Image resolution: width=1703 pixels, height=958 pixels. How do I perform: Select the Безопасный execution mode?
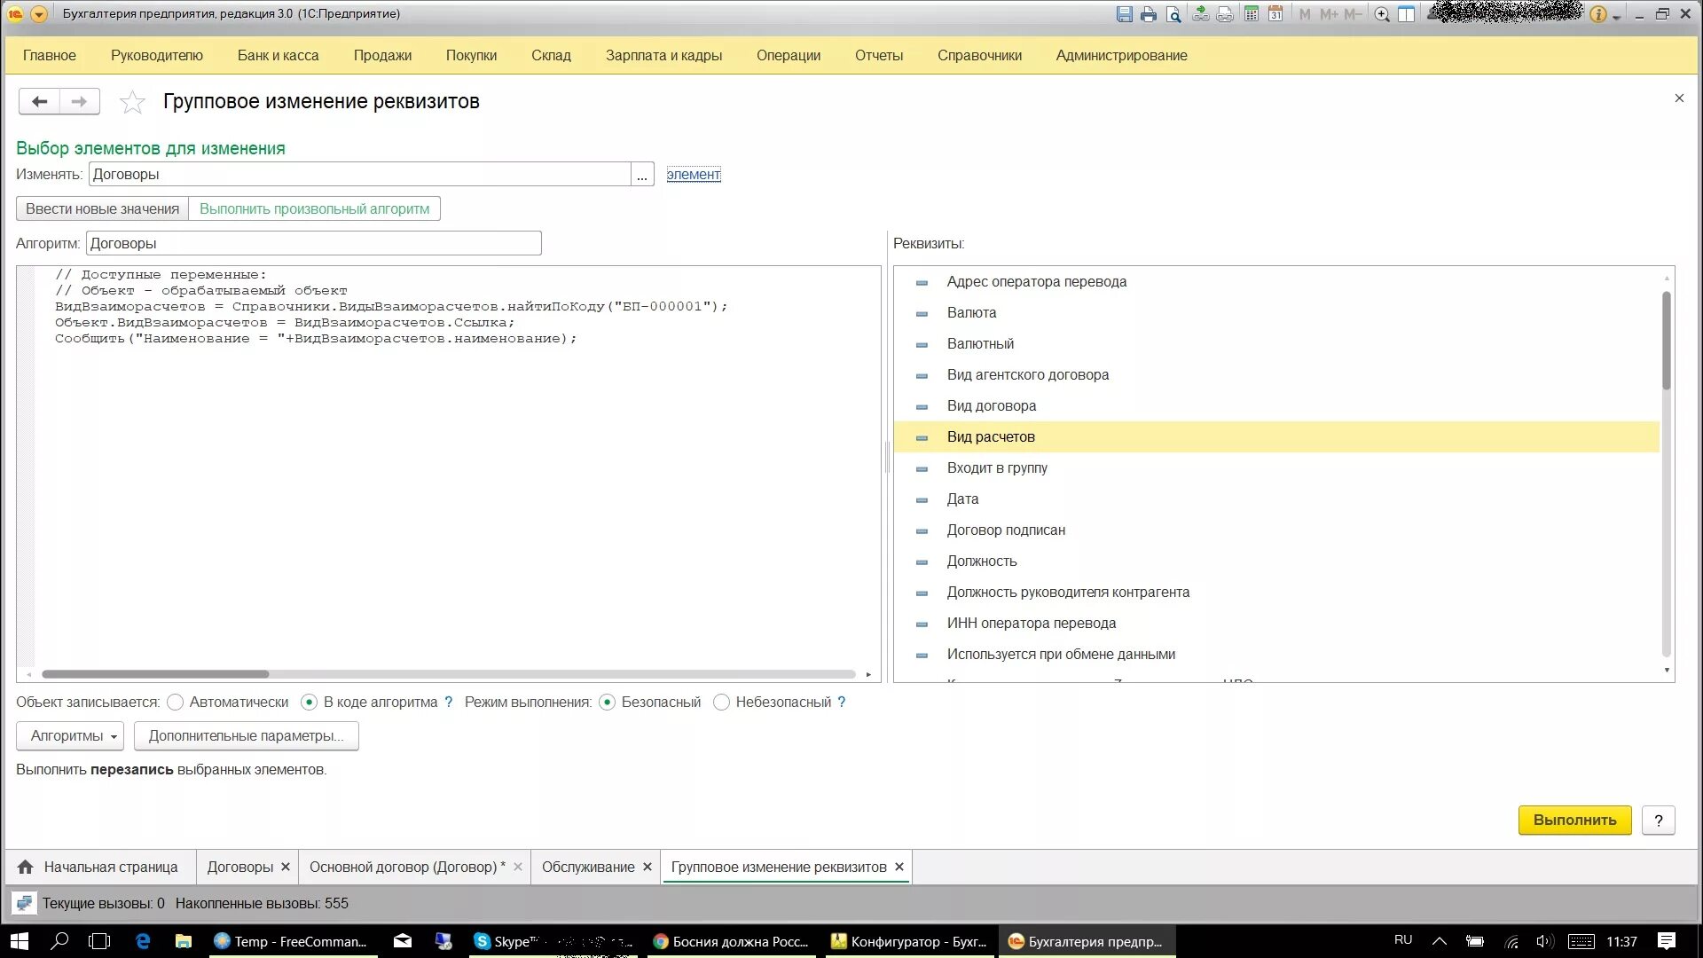(x=608, y=703)
